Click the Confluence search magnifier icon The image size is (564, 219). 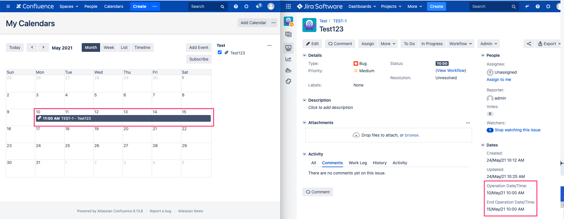coord(222,6)
